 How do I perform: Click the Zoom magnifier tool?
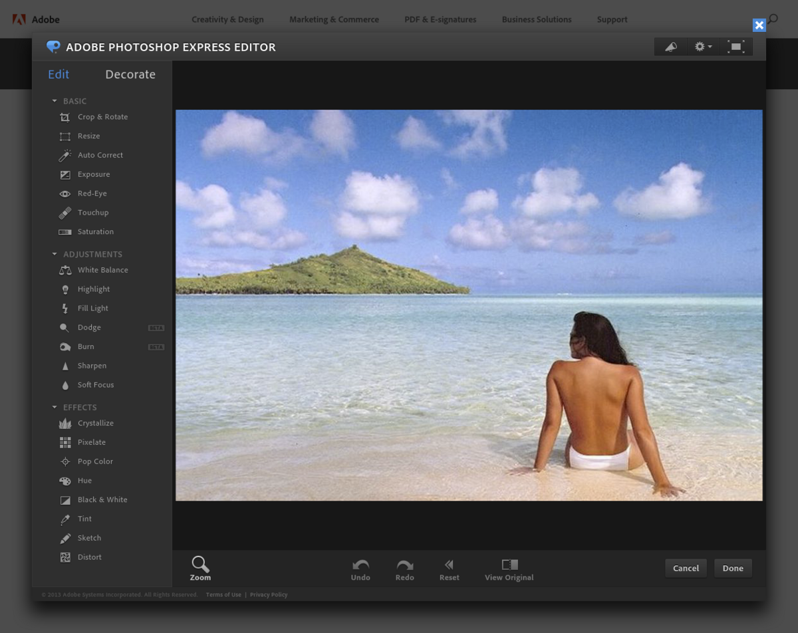200,569
